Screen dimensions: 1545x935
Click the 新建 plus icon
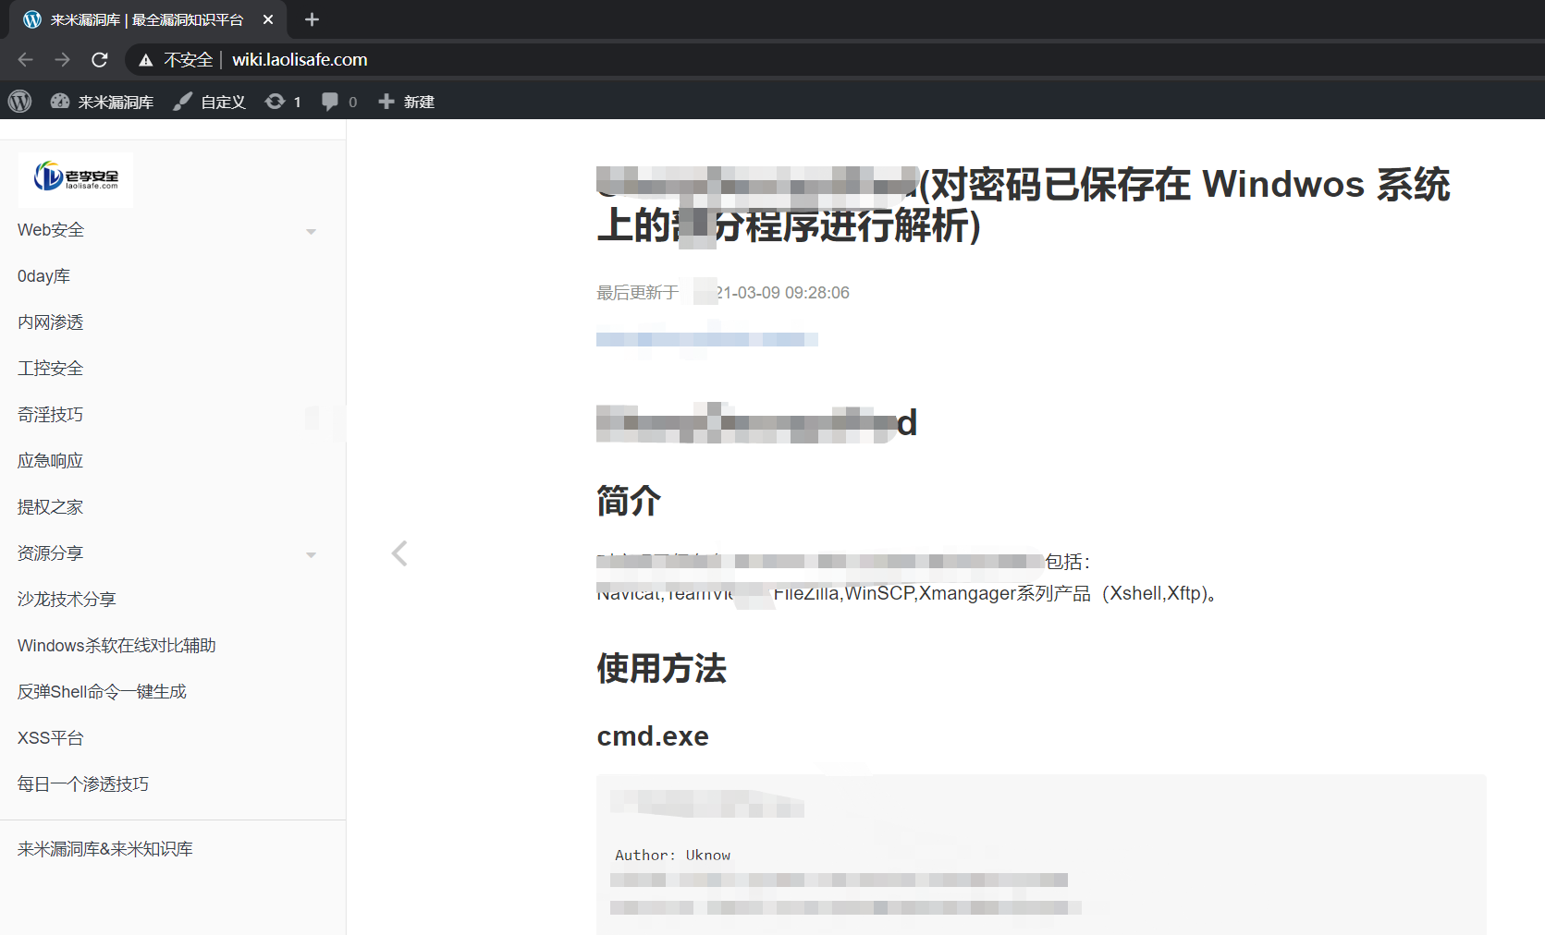pos(386,102)
